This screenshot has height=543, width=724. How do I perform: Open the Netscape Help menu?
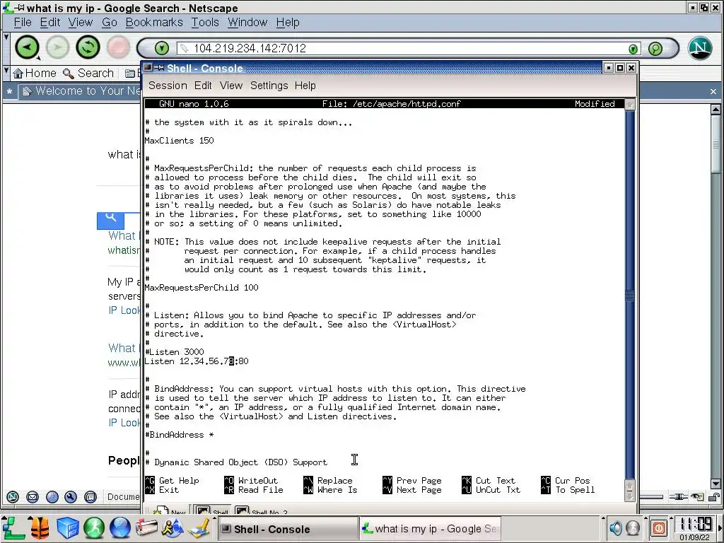288,22
